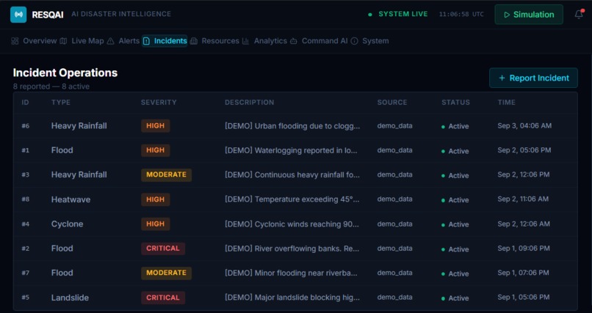Click the CRITICAL badge of the Landslide row
Viewport: 592px width, 313px height.
[163, 298]
